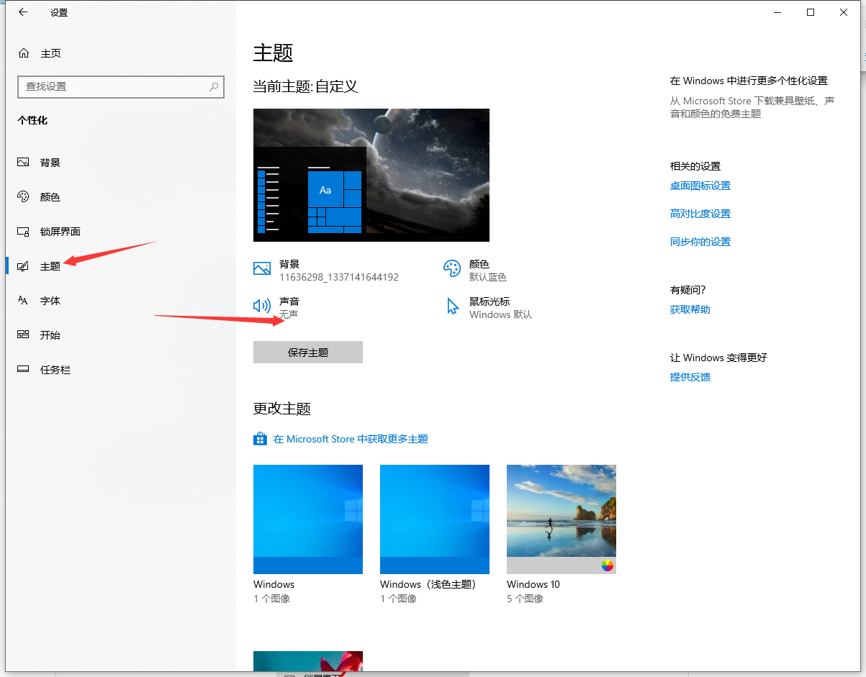This screenshot has height=677, width=866.
Task: Minimize the Settings window
Action: click(777, 12)
